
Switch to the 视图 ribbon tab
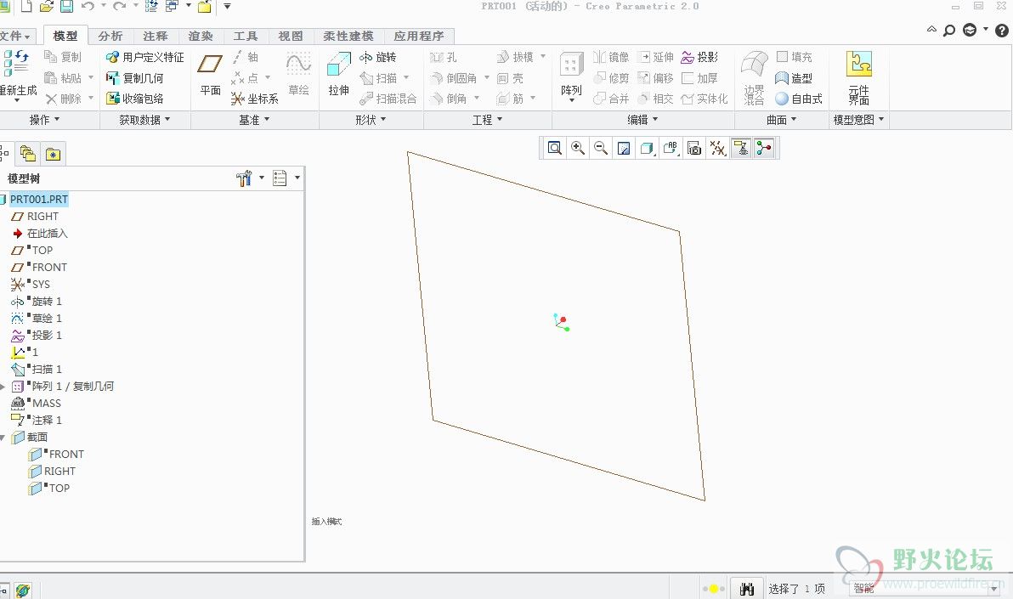click(290, 37)
